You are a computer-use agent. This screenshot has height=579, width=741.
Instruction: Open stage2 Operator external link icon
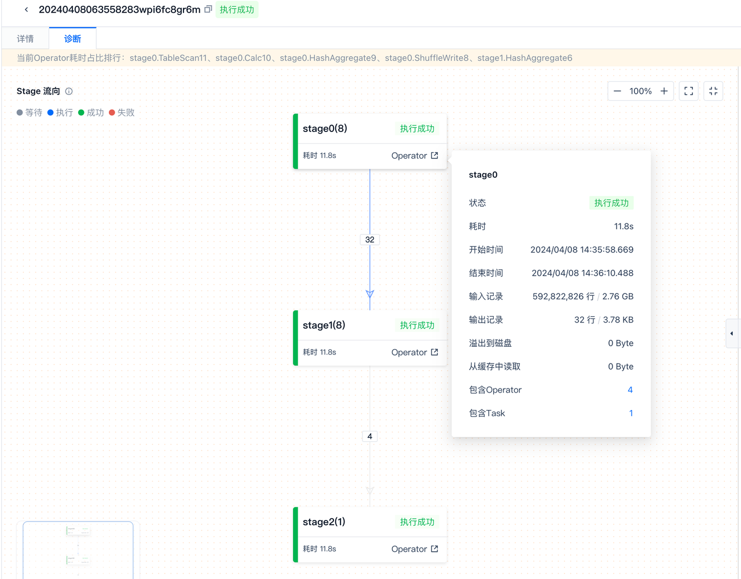point(435,549)
